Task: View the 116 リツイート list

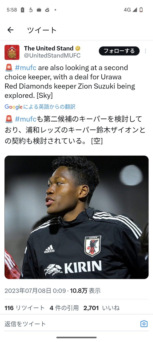Action: click(x=25, y=308)
